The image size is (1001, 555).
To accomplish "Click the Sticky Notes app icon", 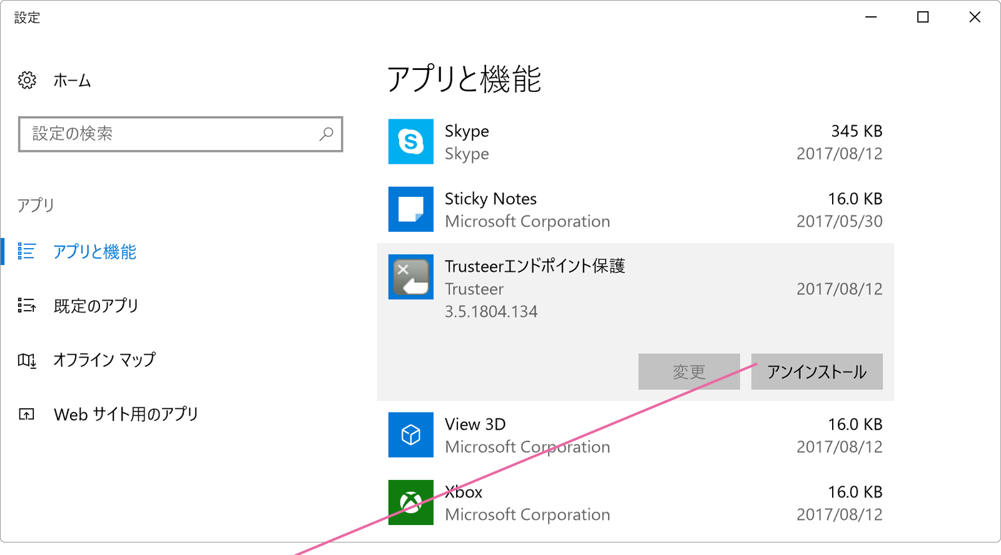I will [x=410, y=209].
